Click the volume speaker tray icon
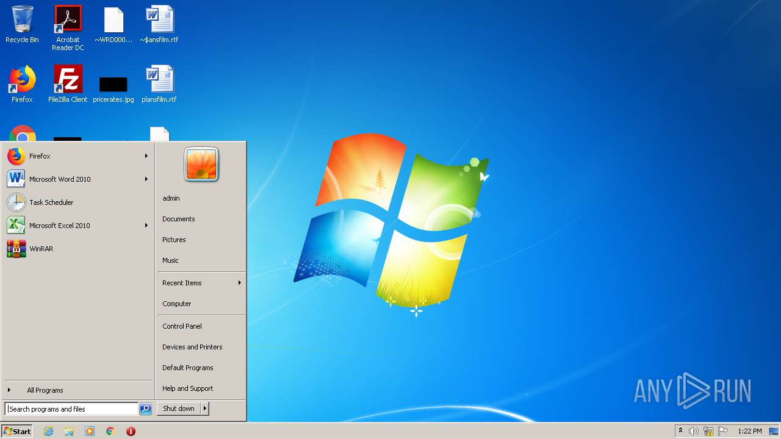Screen dimensions: 781x439 click(x=694, y=431)
